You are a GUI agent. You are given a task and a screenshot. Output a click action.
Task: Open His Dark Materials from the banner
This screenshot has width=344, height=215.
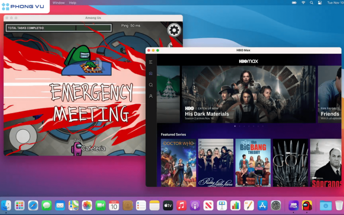click(206, 114)
